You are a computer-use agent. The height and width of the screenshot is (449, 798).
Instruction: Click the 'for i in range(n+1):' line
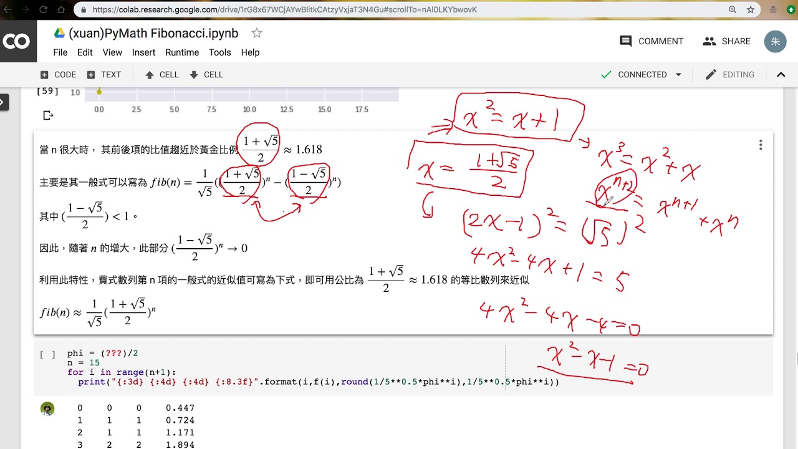122,372
